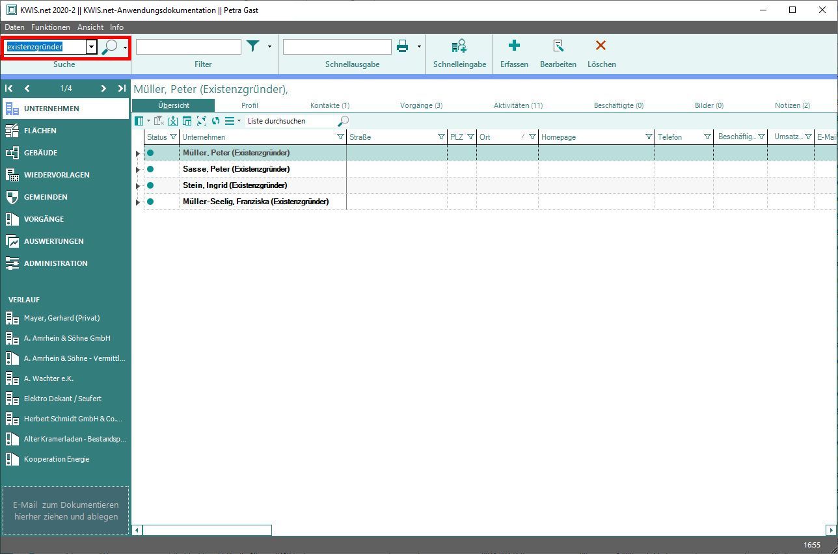Screen dimensions: 838x554
Task: Go to previous record arrow
Action: (27, 88)
